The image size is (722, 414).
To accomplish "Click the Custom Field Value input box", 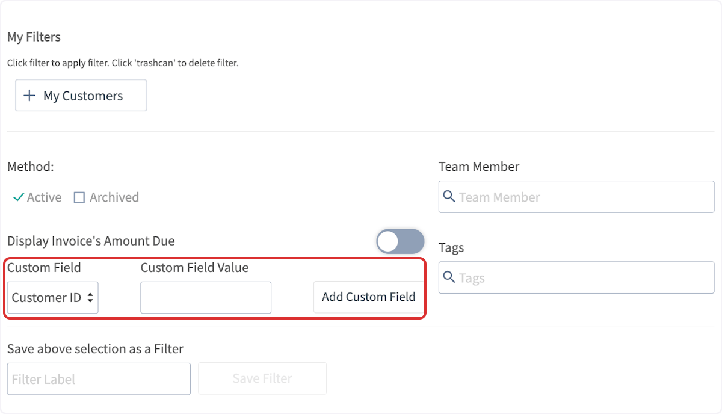I will [x=206, y=297].
